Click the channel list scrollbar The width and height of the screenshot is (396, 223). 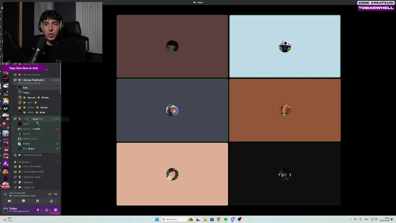click(x=61, y=79)
